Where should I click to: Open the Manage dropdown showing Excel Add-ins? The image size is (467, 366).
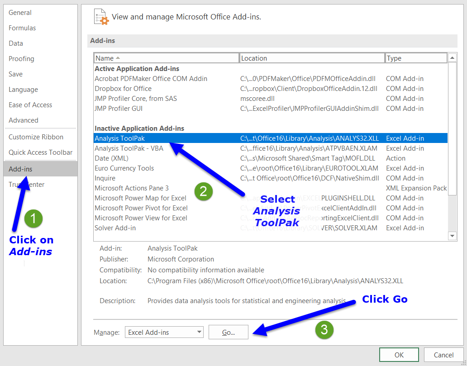point(164,332)
